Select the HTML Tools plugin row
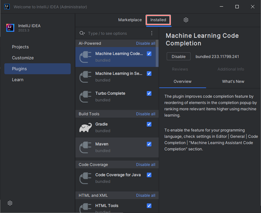Image resolution: width=261 pixels, height=213 pixels. click(x=117, y=206)
